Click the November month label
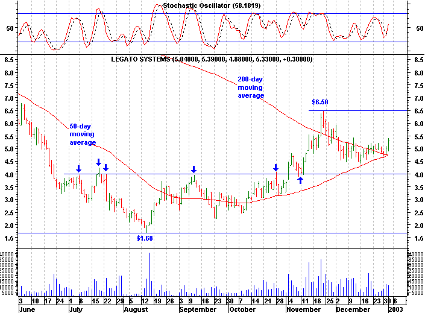The width and height of the screenshot is (425, 313). pyautogui.click(x=303, y=309)
